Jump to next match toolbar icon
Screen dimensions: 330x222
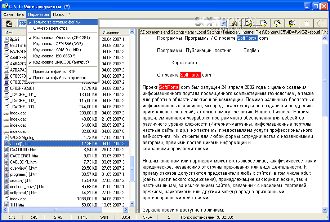click(x=263, y=23)
